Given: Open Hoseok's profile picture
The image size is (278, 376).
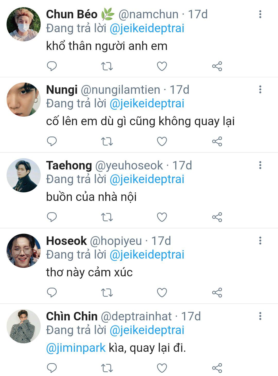Looking at the screenshot, I should click(23, 251).
